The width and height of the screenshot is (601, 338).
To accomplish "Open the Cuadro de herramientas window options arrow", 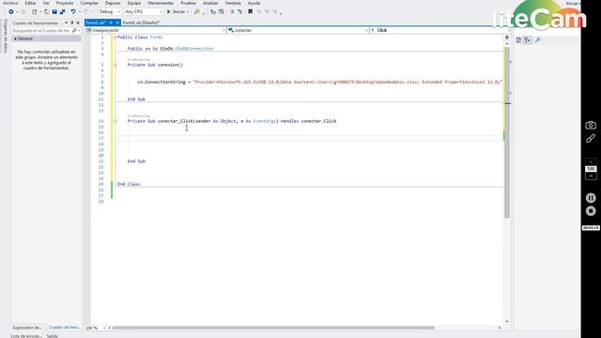I will click(66, 23).
